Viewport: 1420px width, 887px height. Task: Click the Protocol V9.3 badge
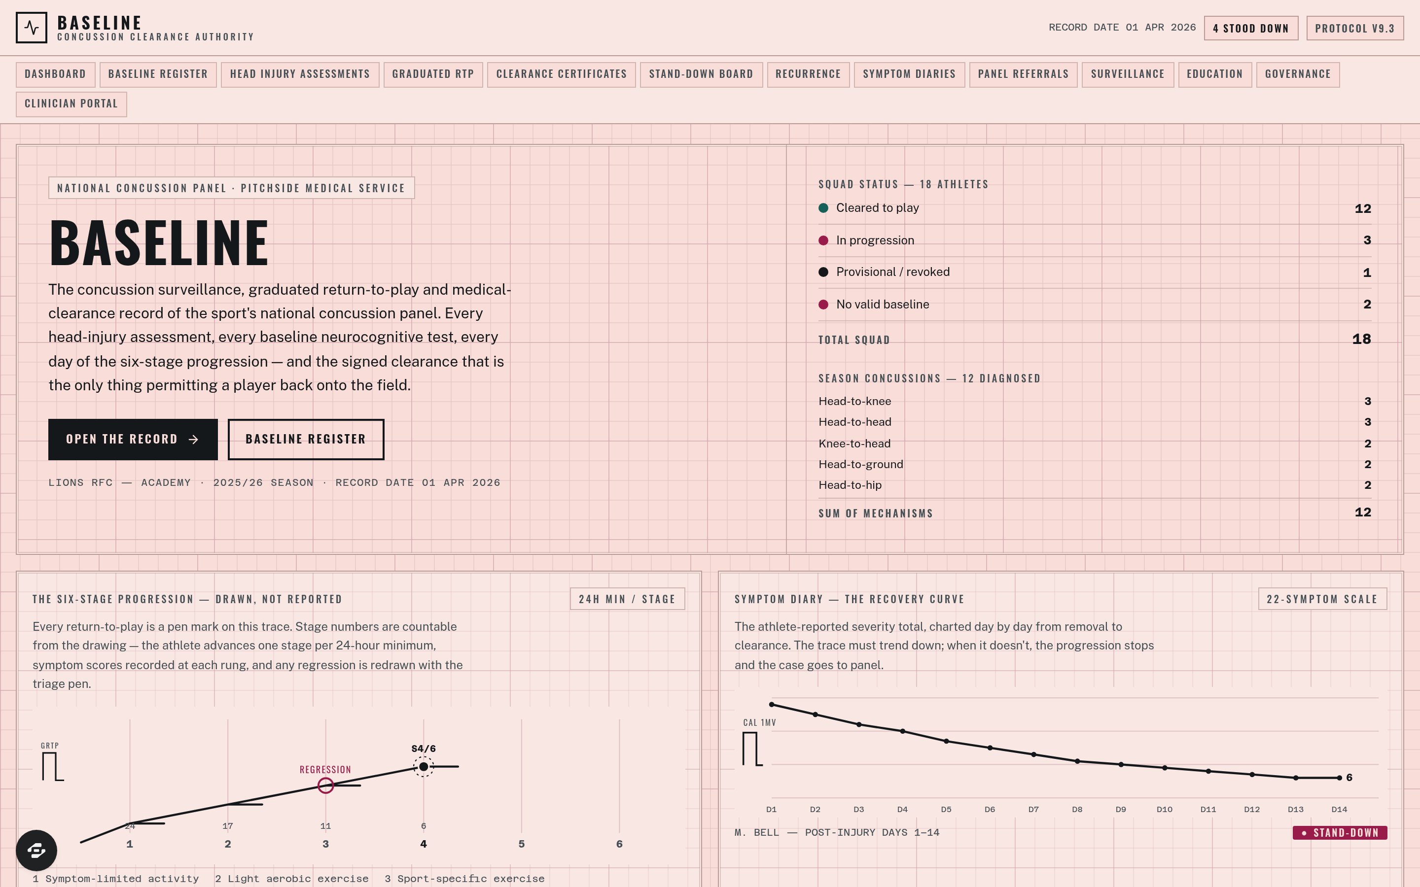1354,28
